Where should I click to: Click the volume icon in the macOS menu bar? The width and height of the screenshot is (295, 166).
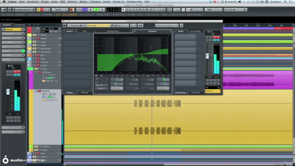point(262,2)
